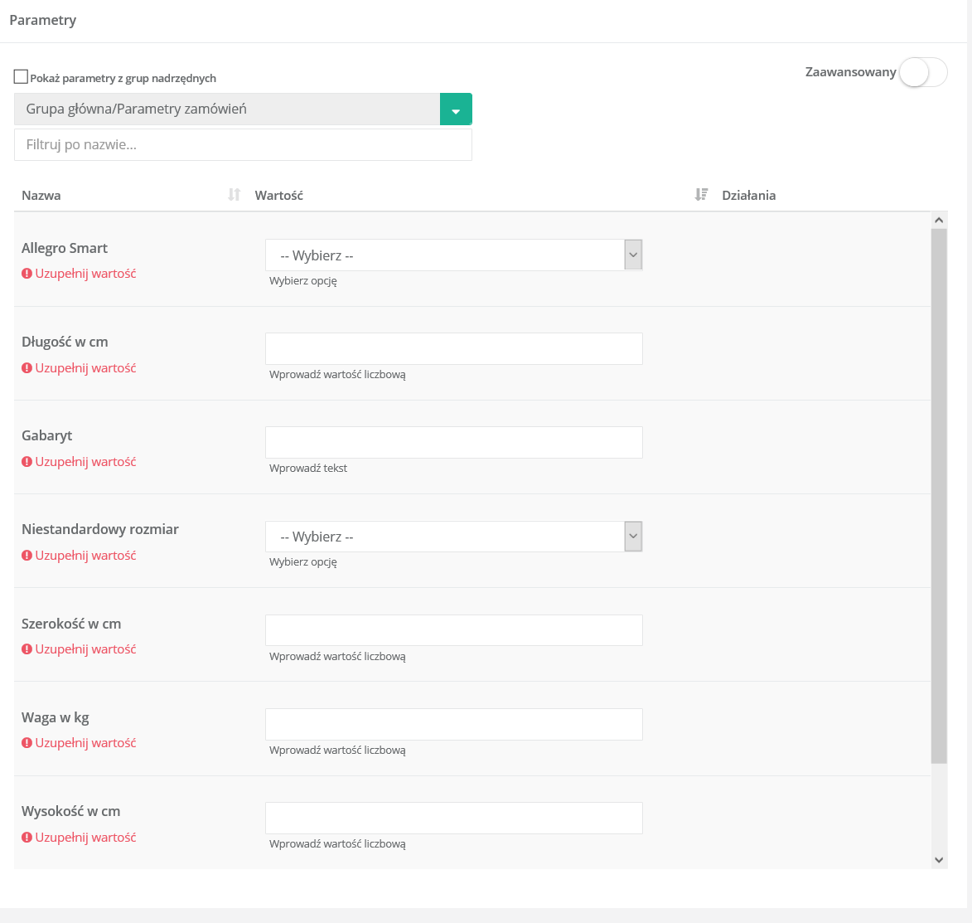Open the green parameter group dropdown arrow
972x923 pixels.
click(456, 109)
